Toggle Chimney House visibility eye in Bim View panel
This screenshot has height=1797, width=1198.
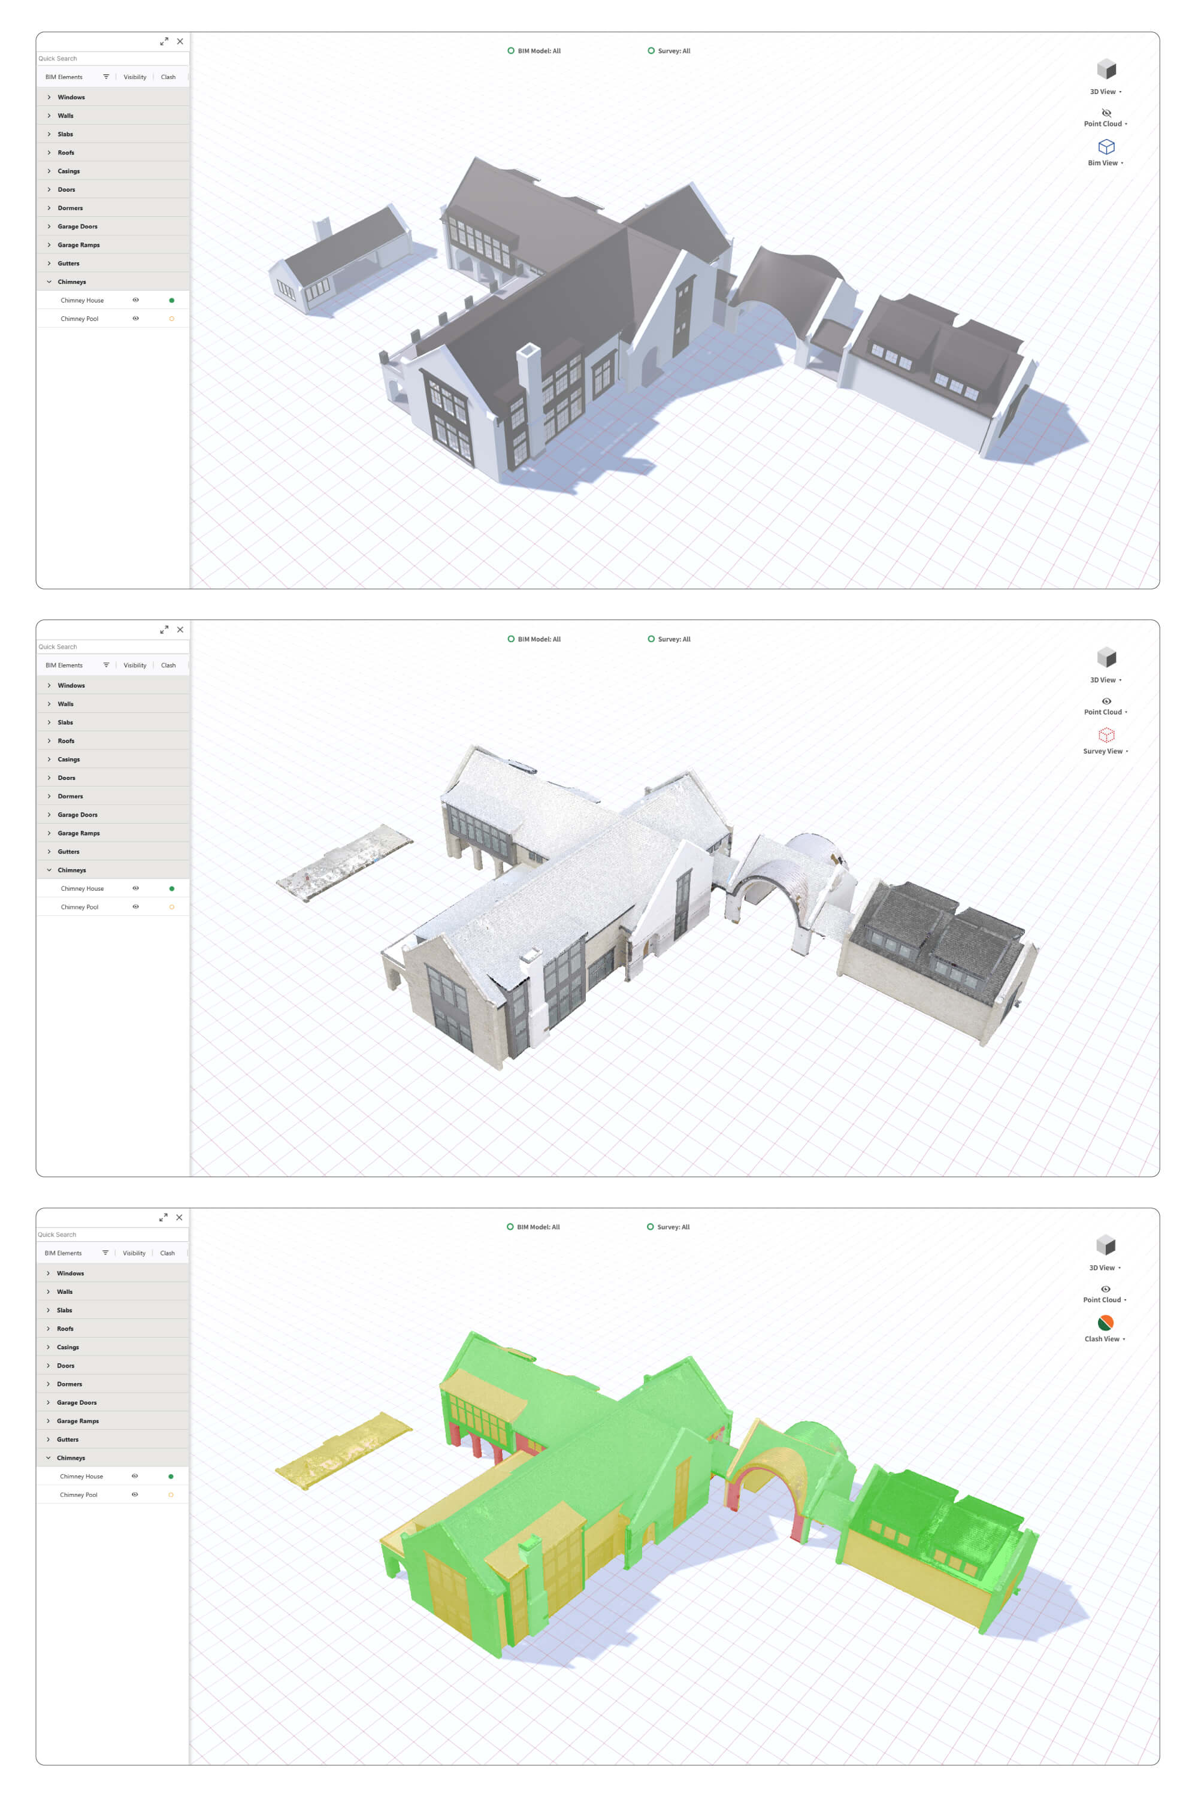coord(135,299)
